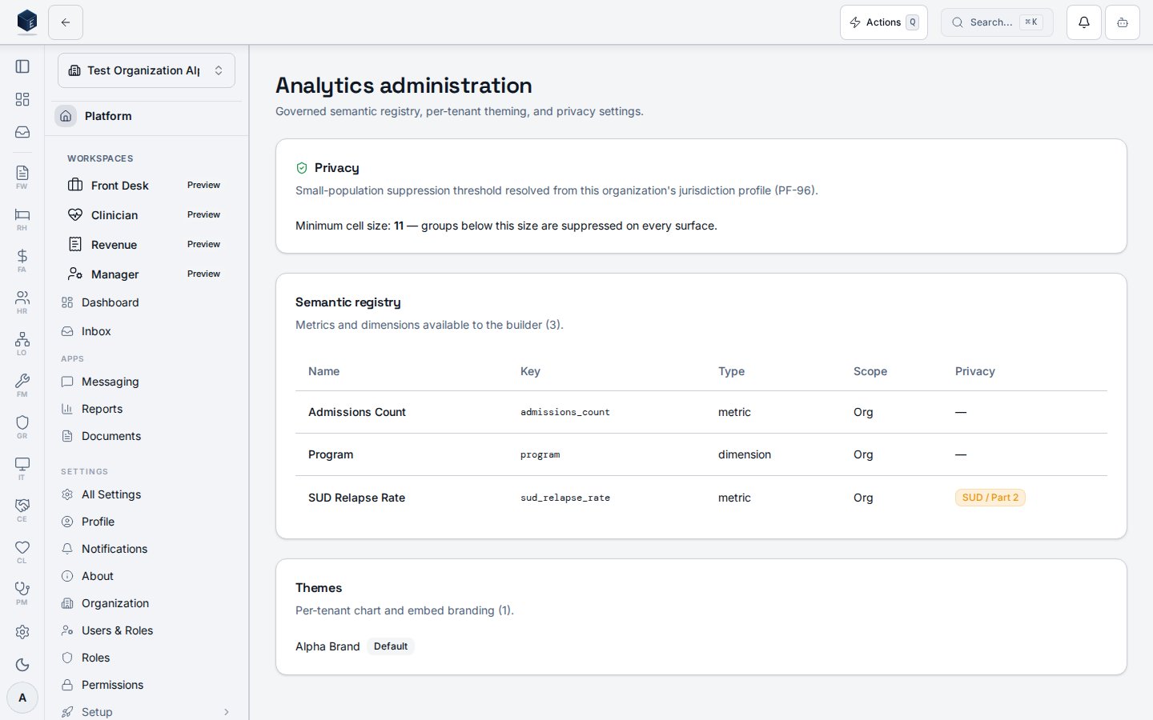
Task: Go to Dashboard
Action: click(x=147, y=302)
